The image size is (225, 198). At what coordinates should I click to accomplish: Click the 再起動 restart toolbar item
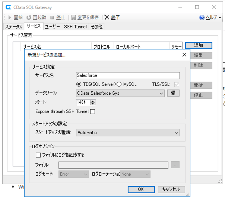(36, 17)
